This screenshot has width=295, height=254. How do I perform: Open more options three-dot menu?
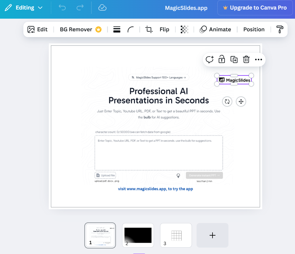click(x=259, y=60)
